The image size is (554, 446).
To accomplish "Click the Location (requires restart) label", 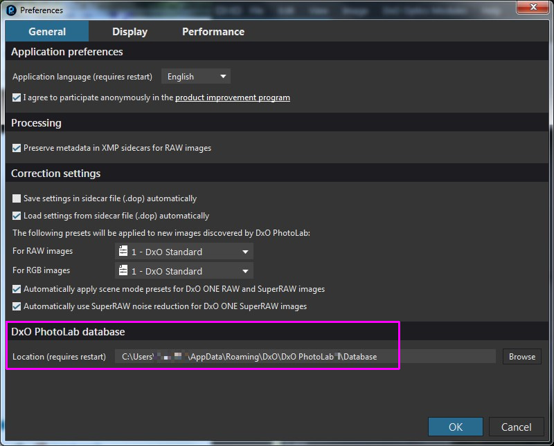I will click(59, 357).
